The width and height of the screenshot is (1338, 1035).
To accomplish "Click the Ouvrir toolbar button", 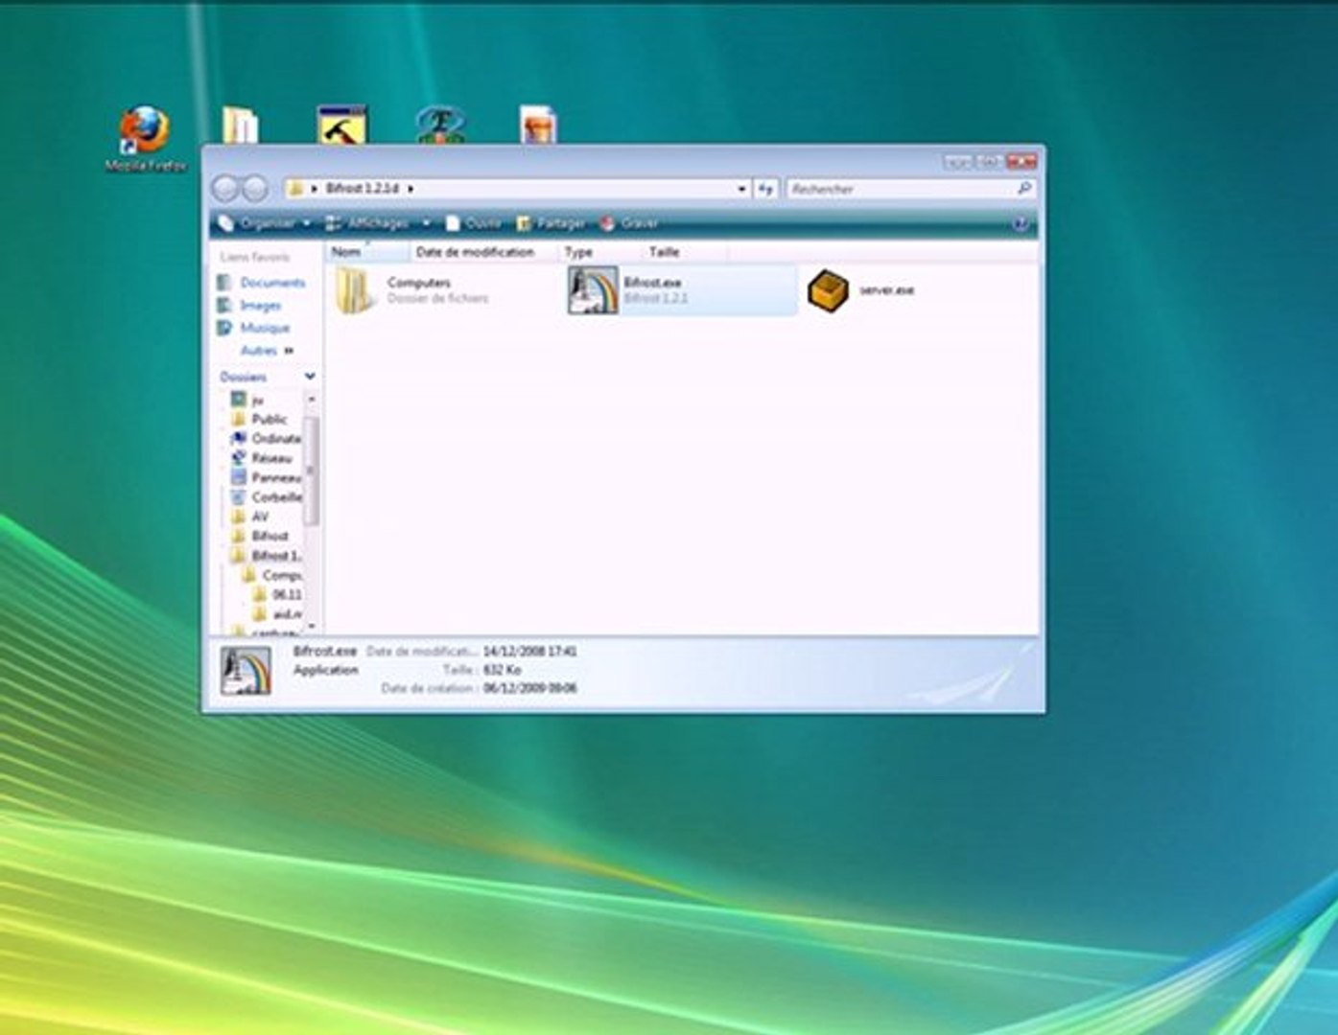I will tap(473, 223).
